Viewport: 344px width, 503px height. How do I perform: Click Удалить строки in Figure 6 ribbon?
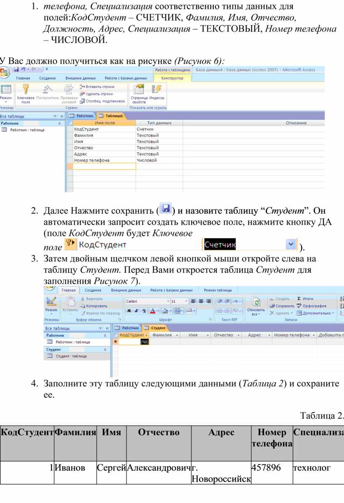[96, 94]
